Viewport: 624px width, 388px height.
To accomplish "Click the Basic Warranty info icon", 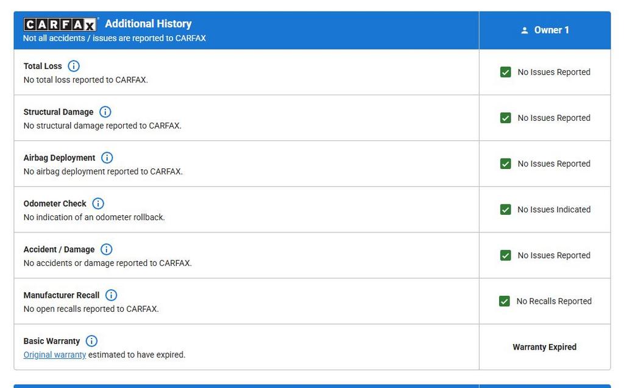I will pos(91,340).
